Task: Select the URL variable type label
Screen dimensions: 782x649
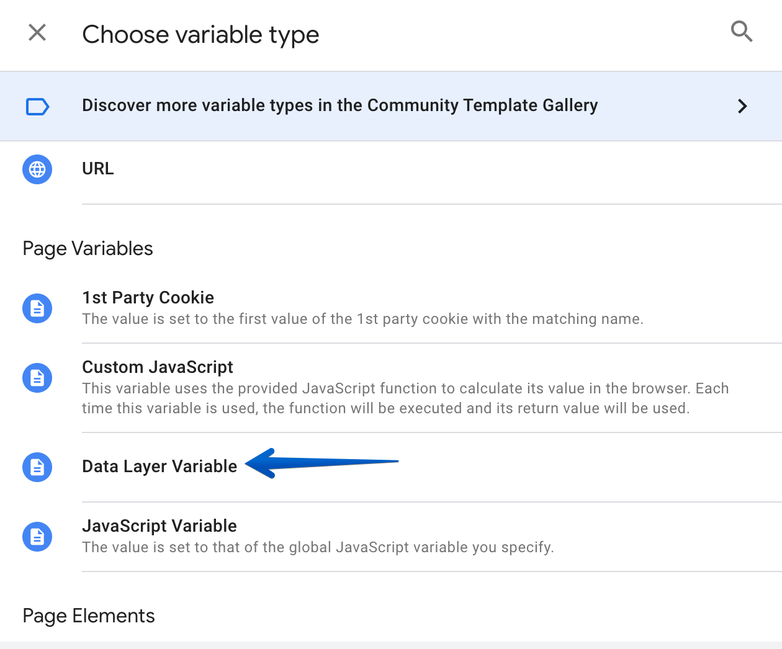Action: click(98, 169)
